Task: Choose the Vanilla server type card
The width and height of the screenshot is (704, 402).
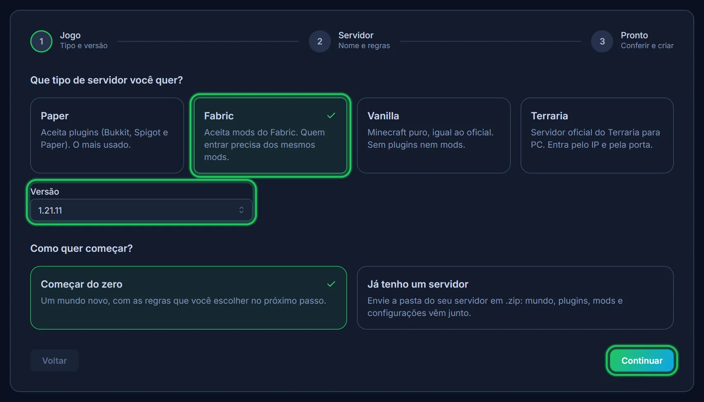Action: (434, 135)
